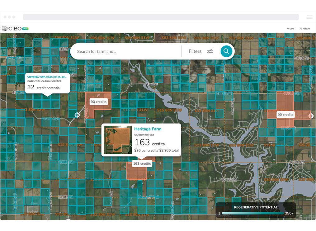
Task: Click the 350+ legend maximum value
Action: [289, 213]
